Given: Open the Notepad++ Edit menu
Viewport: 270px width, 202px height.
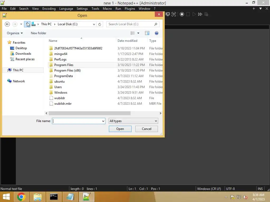Looking at the screenshot, I should click(x=13, y=9).
